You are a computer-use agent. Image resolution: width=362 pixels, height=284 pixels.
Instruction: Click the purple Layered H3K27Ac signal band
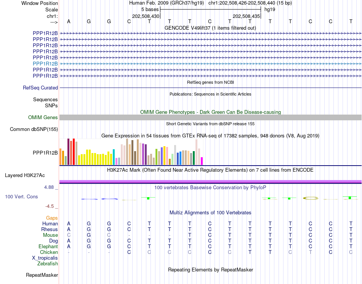pyautogui.click(x=210, y=182)
